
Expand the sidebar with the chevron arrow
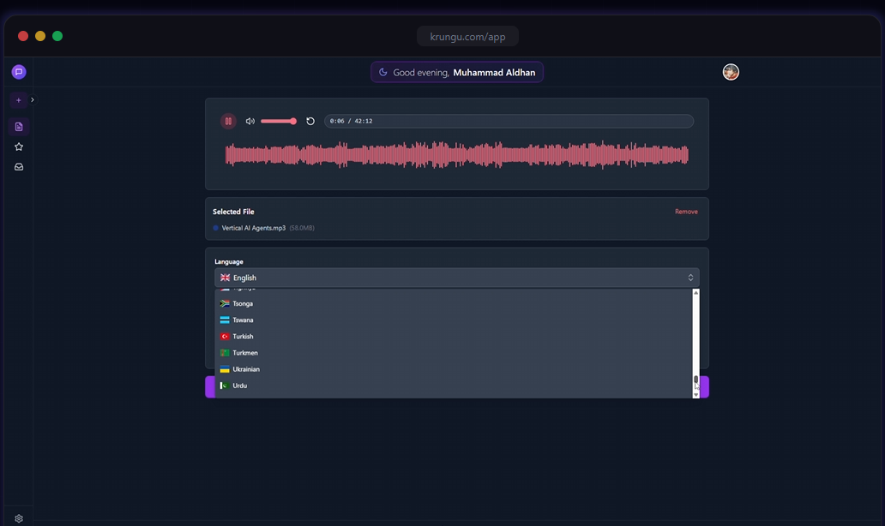pos(33,100)
